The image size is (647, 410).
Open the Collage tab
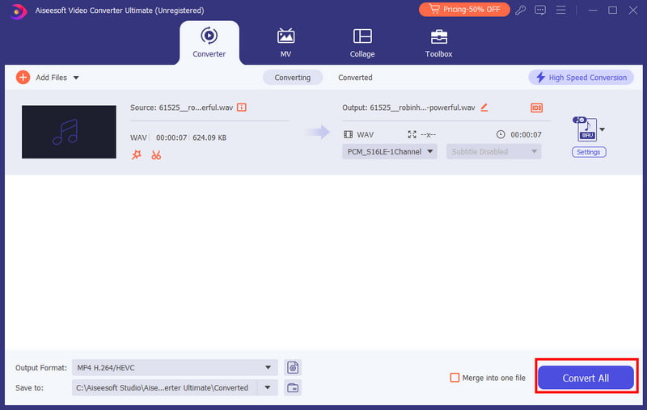coord(362,43)
